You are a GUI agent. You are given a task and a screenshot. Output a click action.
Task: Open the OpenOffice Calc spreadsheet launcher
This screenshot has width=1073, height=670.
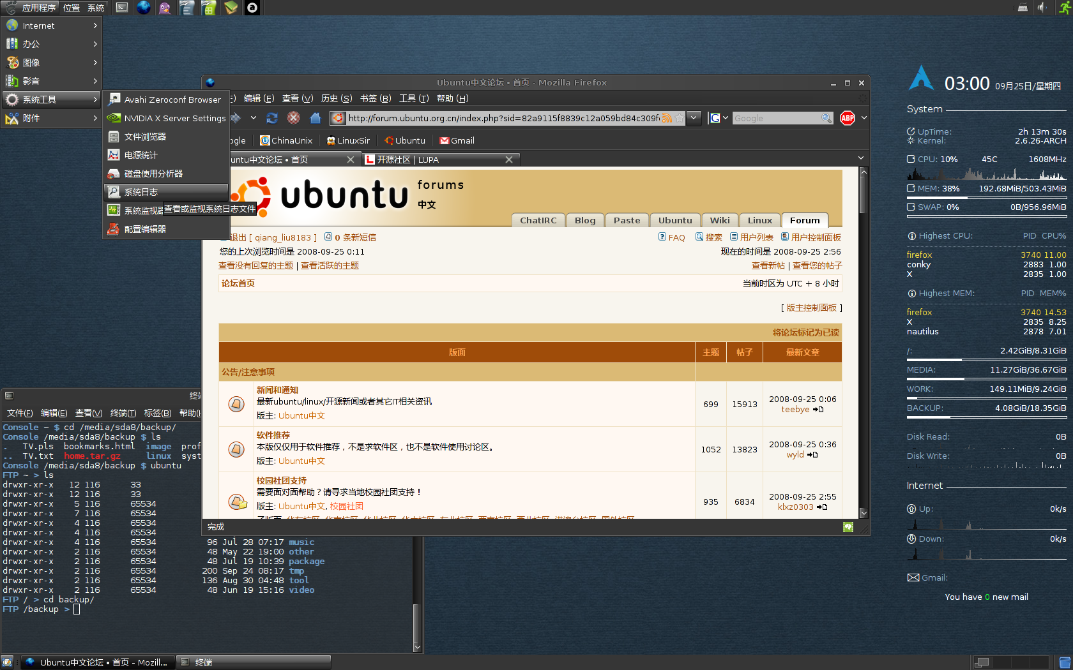click(208, 8)
